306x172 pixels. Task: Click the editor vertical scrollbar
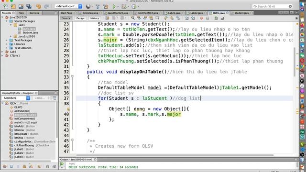pos(295,63)
